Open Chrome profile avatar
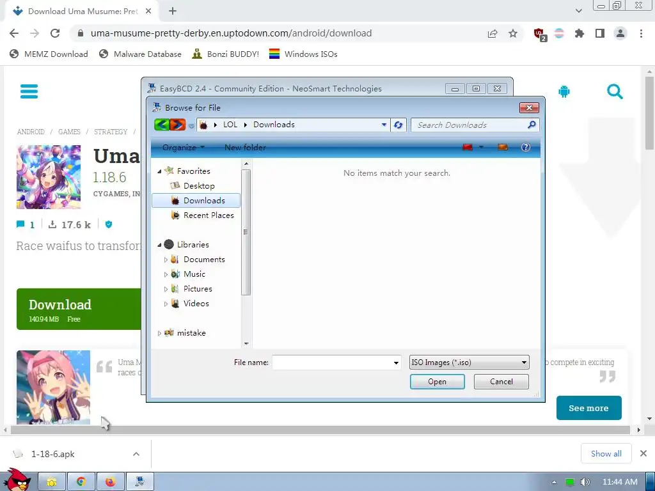 [620, 33]
